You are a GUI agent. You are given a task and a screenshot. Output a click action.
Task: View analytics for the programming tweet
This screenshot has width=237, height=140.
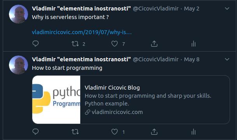[193, 132]
